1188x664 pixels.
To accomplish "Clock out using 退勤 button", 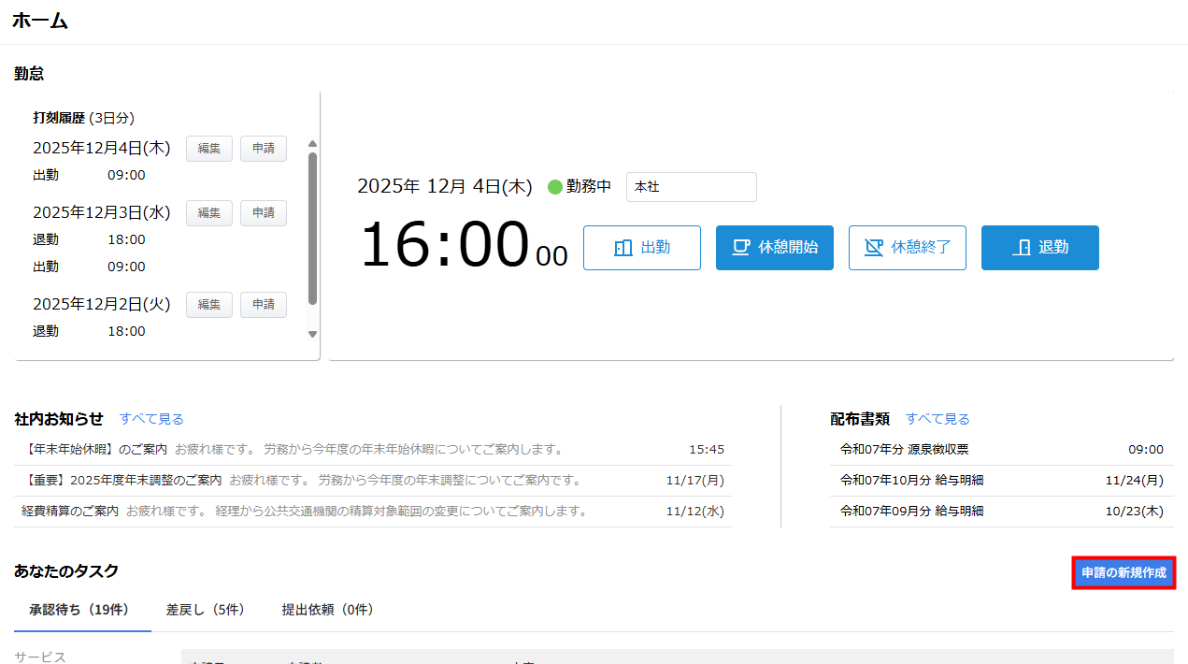I will (1039, 248).
